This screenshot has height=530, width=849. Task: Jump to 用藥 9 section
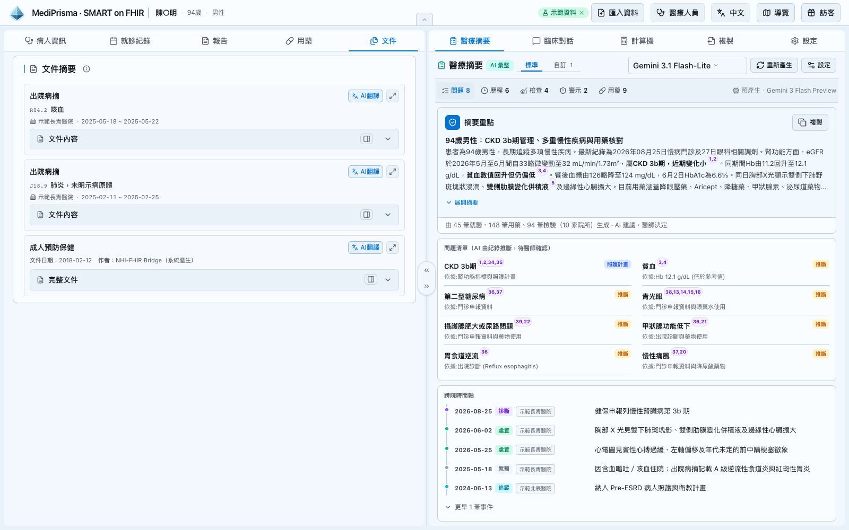click(x=613, y=91)
